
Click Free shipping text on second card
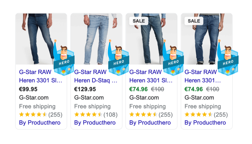pyautogui.click(x=92, y=106)
